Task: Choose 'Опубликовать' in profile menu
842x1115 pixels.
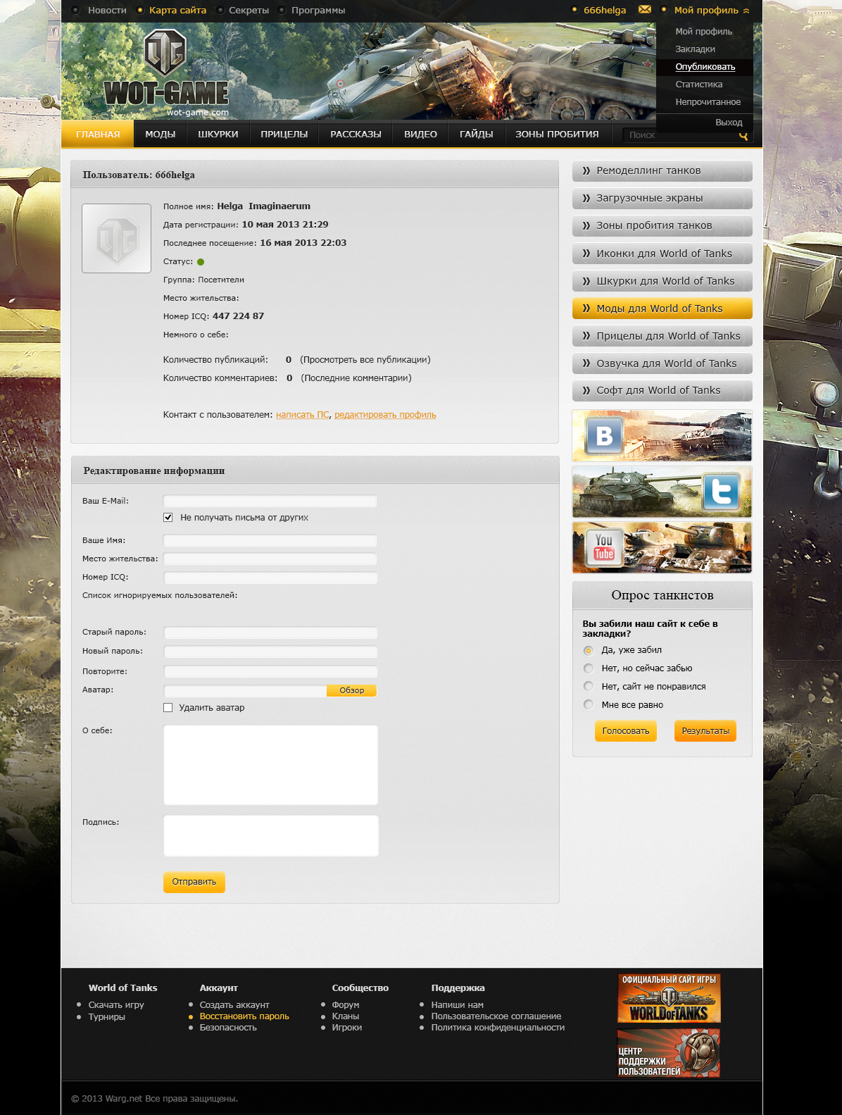Action: pos(705,66)
